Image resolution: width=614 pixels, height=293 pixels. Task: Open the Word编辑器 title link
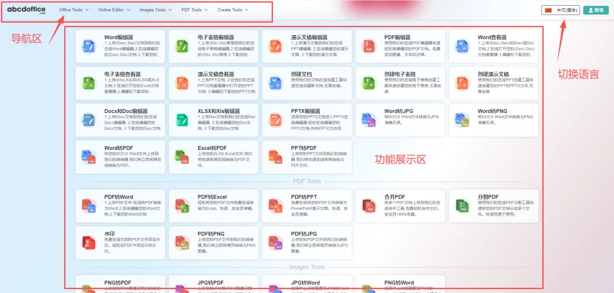click(119, 37)
